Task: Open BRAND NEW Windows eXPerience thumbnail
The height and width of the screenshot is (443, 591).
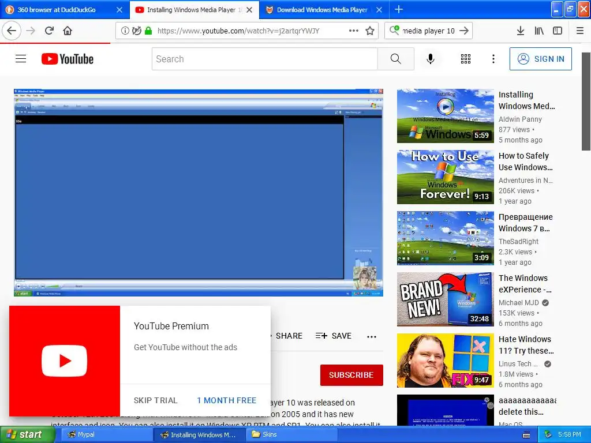Action: pyautogui.click(x=446, y=299)
